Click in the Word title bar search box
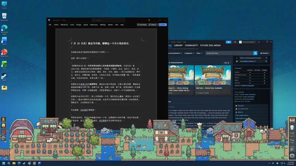296x166 pixels. click(108, 20)
